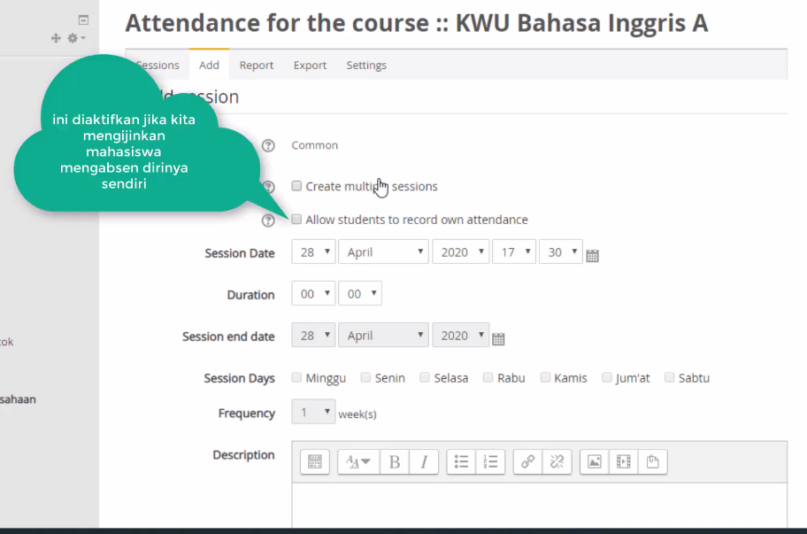Click the help icon beside record own attendance
The width and height of the screenshot is (807, 534).
[267, 221]
